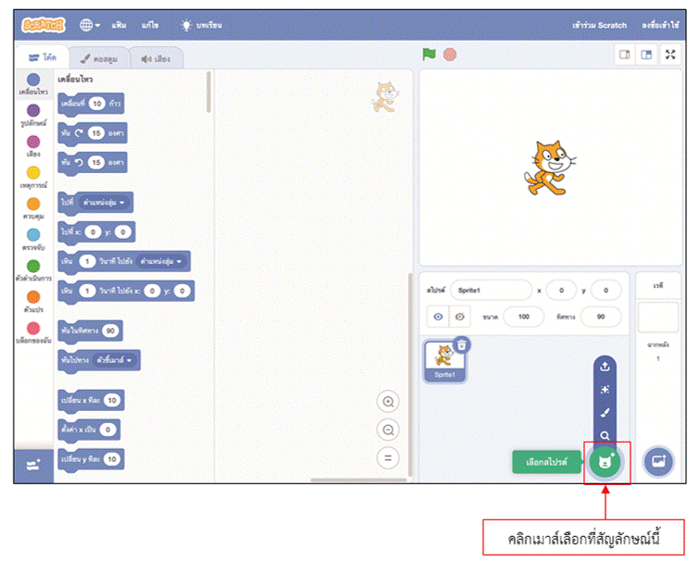Viewport: 700px width, 562px height.
Task: Click the green flag to run project
Action: tap(428, 55)
